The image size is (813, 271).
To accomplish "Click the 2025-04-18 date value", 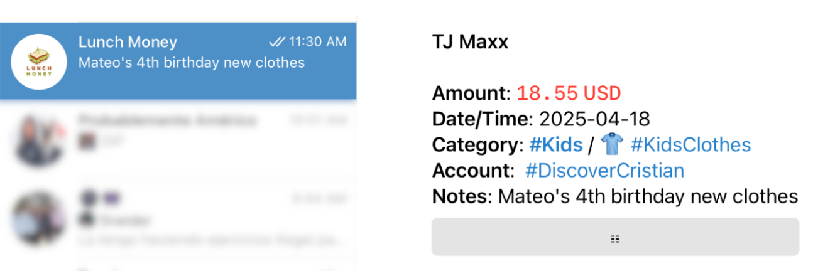I will pos(594,119).
